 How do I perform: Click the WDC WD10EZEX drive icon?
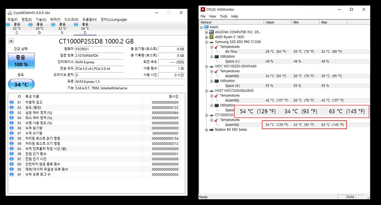pyautogui.click(x=211, y=66)
